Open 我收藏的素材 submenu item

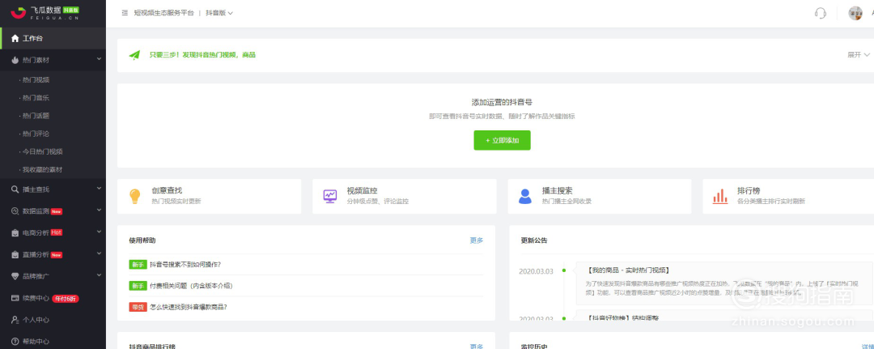click(42, 169)
